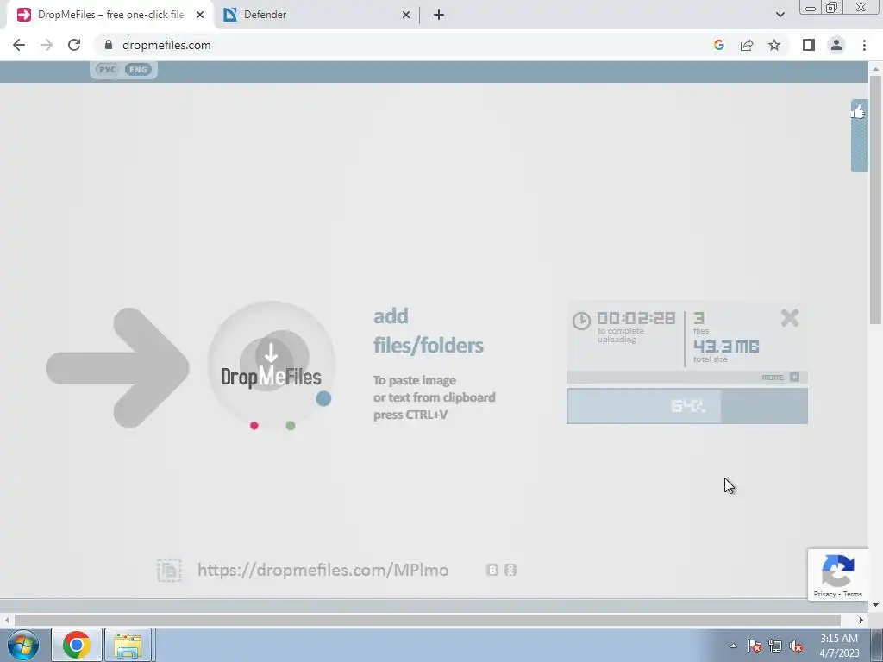Screen dimensions: 883x662
Task: Open Chrome's three-dot menu
Action: [x=864, y=45]
